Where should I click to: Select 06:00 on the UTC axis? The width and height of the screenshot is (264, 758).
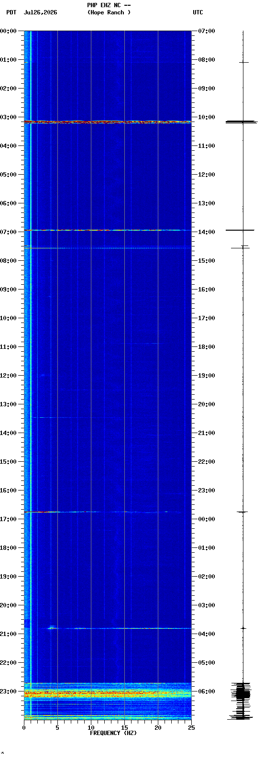(207, 691)
